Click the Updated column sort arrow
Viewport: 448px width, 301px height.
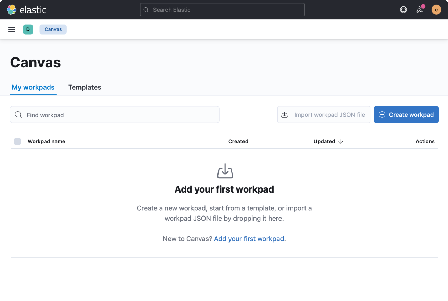tap(340, 141)
